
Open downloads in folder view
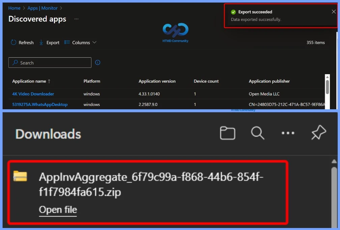point(227,133)
